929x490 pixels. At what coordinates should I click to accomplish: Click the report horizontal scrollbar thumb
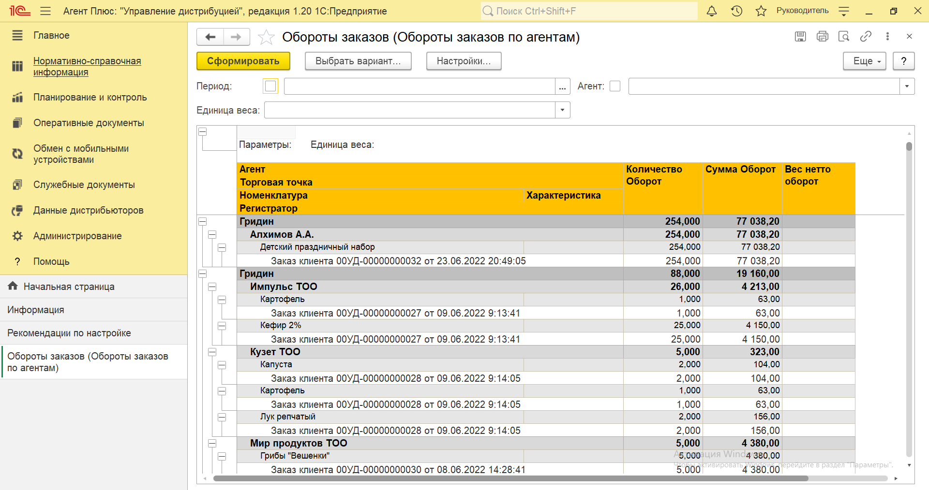[x=510, y=478]
